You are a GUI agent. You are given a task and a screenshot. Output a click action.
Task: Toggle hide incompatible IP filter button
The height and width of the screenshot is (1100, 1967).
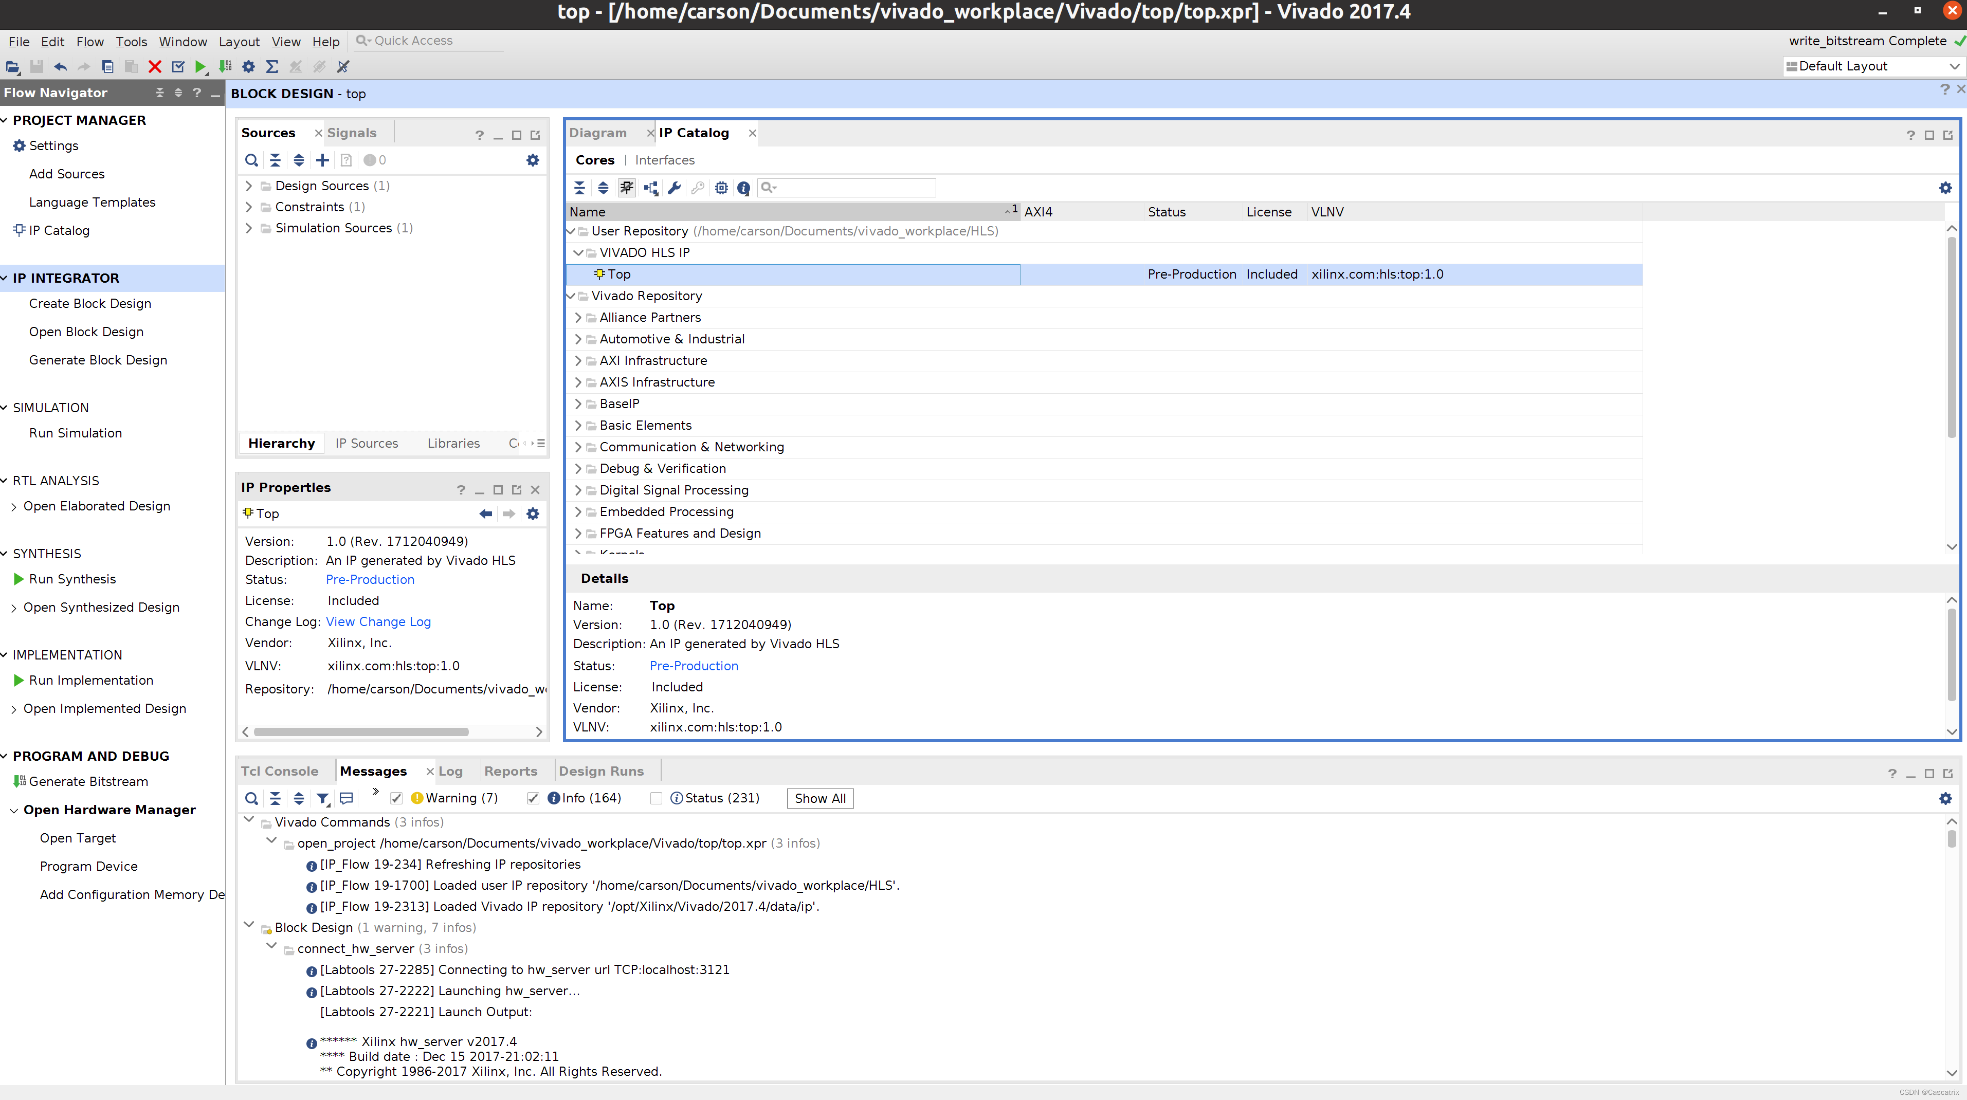(x=627, y=188)
